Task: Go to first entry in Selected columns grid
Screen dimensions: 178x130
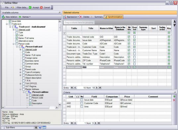Action: pyautogui.click(x=72, y=88)
